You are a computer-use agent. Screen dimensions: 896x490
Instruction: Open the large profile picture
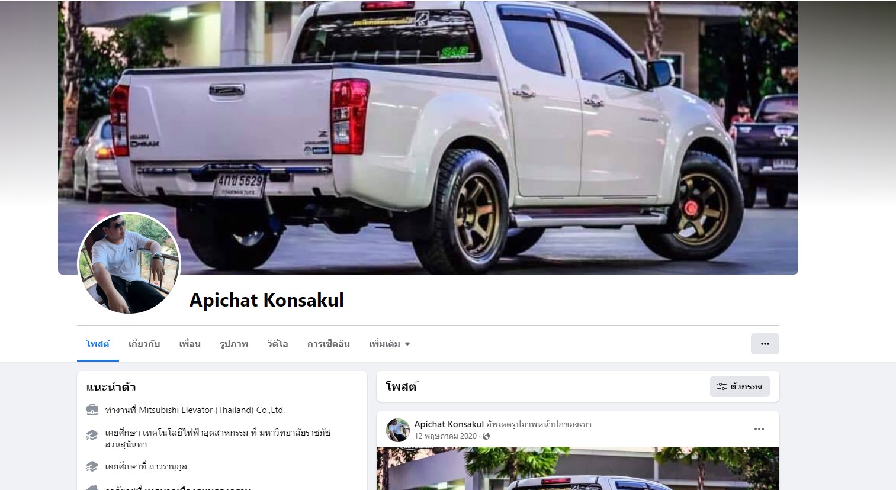point(129,263)
